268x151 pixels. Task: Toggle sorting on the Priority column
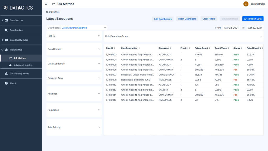(189, 48)
